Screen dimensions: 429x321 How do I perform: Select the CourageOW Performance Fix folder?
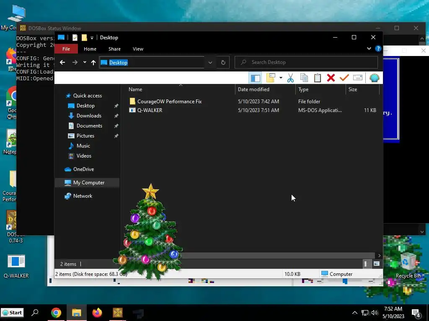[x=169, y=102]
